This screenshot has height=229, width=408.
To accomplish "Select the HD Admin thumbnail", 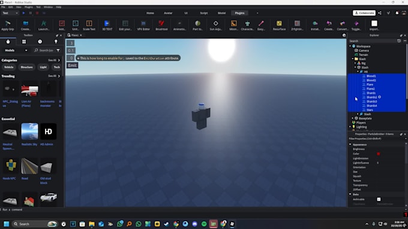I will point(48,131).
